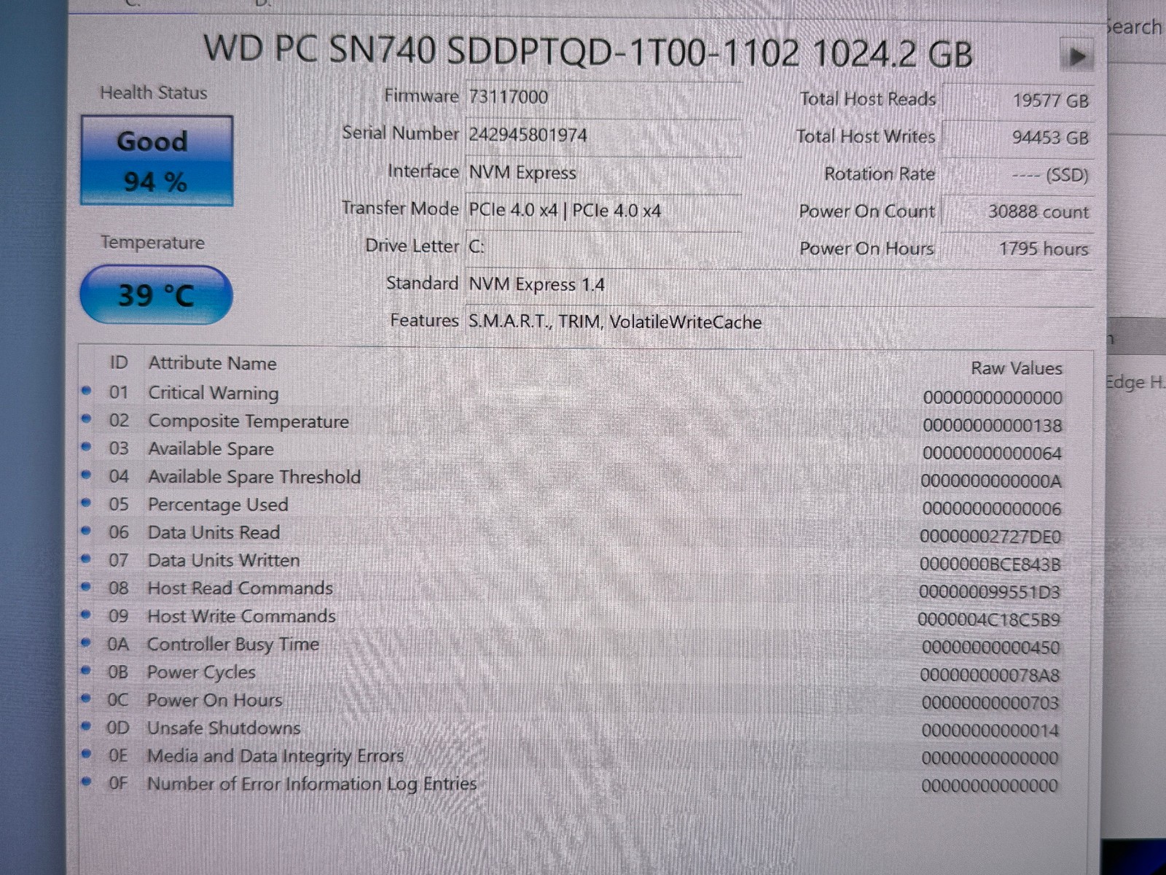Click the Good 94 % health status button
This screenshot has height=875, width=1166.
157,160
